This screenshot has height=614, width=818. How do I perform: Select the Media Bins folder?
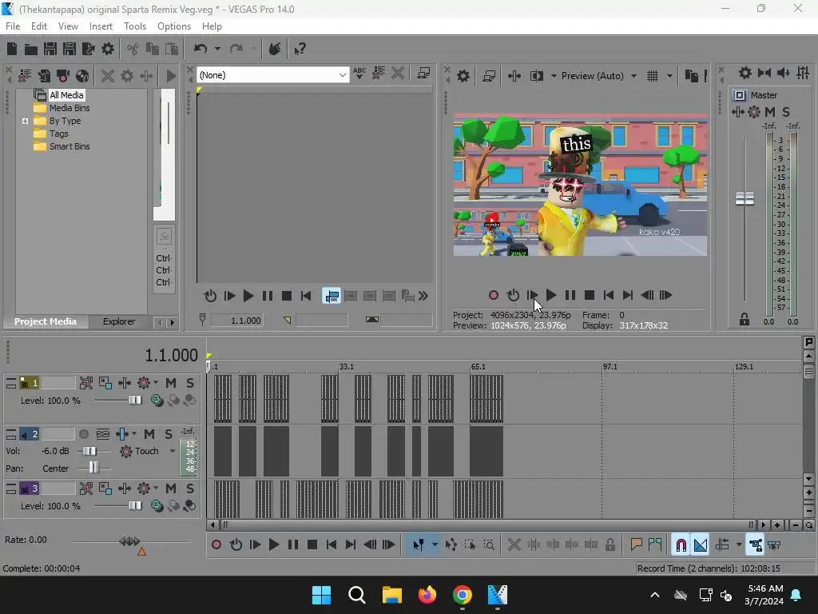tap(69, 108)
